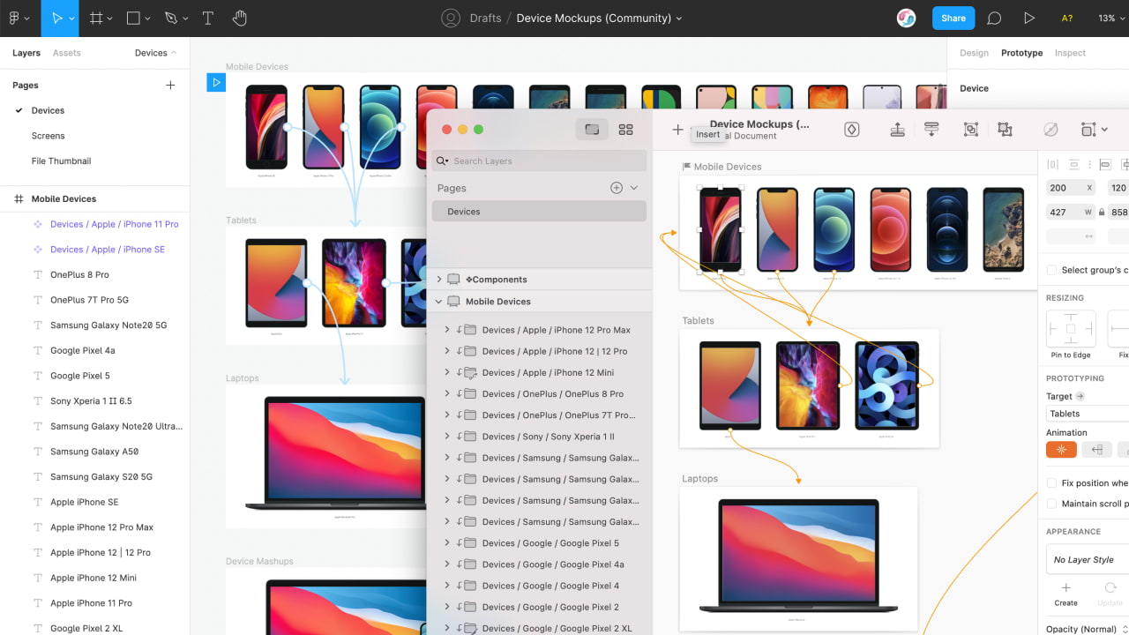Expand Devices / Apple / iPhone 12 Pro Max layer
Screen dimensions: 1129x635
pos(447,330)
